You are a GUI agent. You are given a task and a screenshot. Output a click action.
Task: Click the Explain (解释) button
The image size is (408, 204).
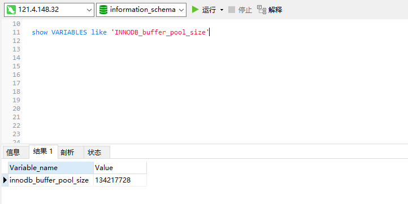(270, 10)
